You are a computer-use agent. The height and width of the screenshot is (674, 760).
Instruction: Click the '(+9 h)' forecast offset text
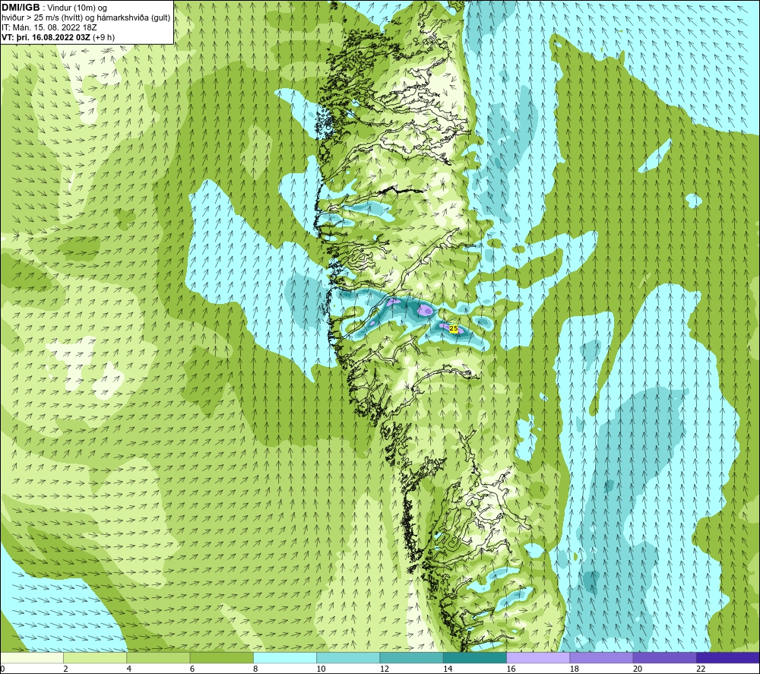pos(103,37)
